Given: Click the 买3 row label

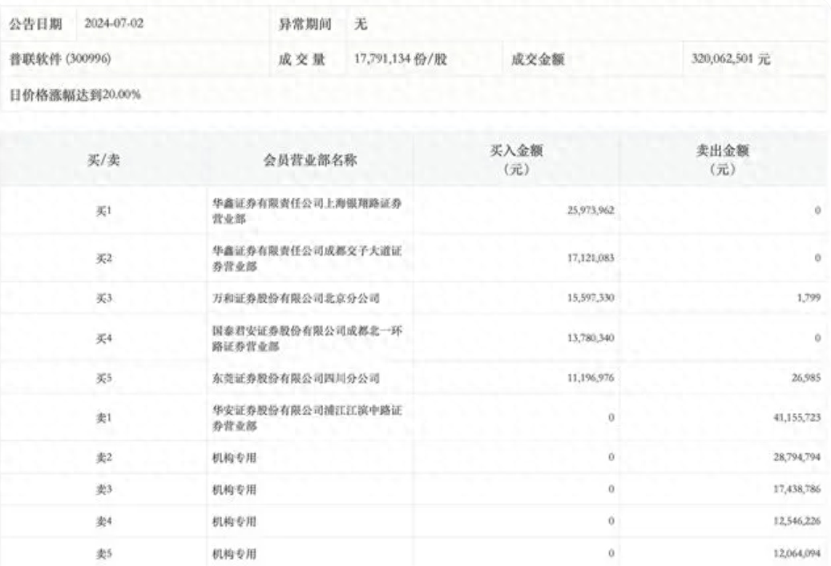Looking at the screenshot, I should coord(103,298).
